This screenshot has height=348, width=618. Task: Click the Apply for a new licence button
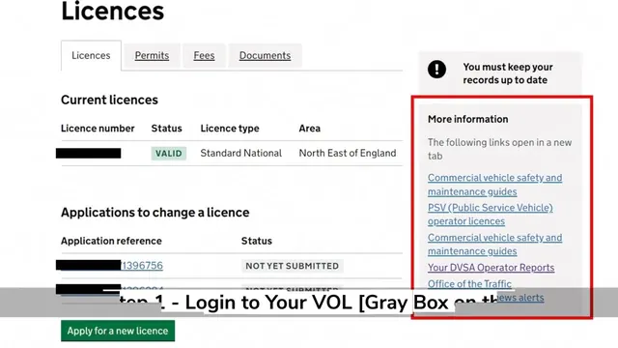pyautogui.click(x=118, y=331)
